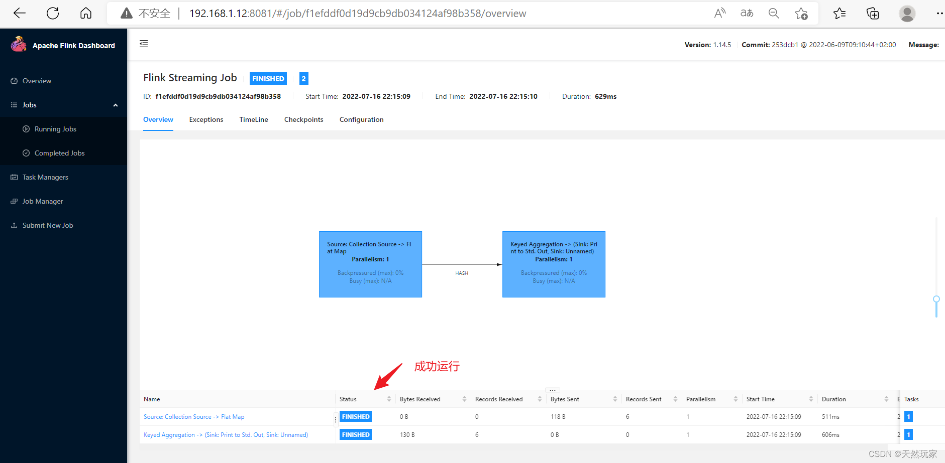Open the read aloud icon

point(720,14)
